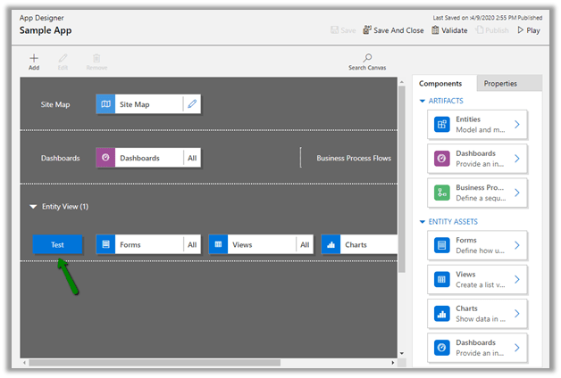Viewport: 561px width, 378px height.
Task: Click the Add plus icon
Action: point(34,59)
